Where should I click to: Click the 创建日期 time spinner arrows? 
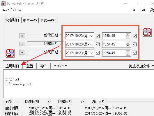click(128, 44)
